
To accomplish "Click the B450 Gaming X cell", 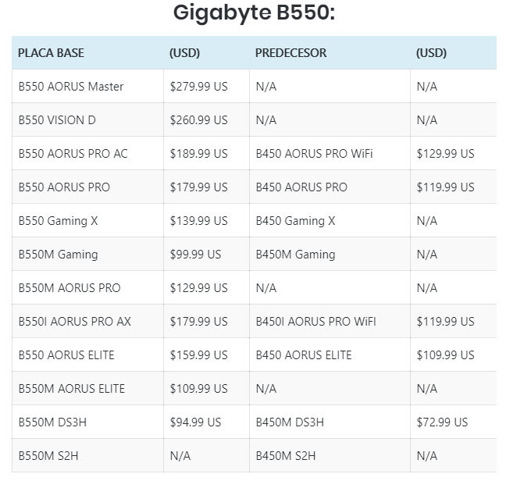I will click(295, 221).
